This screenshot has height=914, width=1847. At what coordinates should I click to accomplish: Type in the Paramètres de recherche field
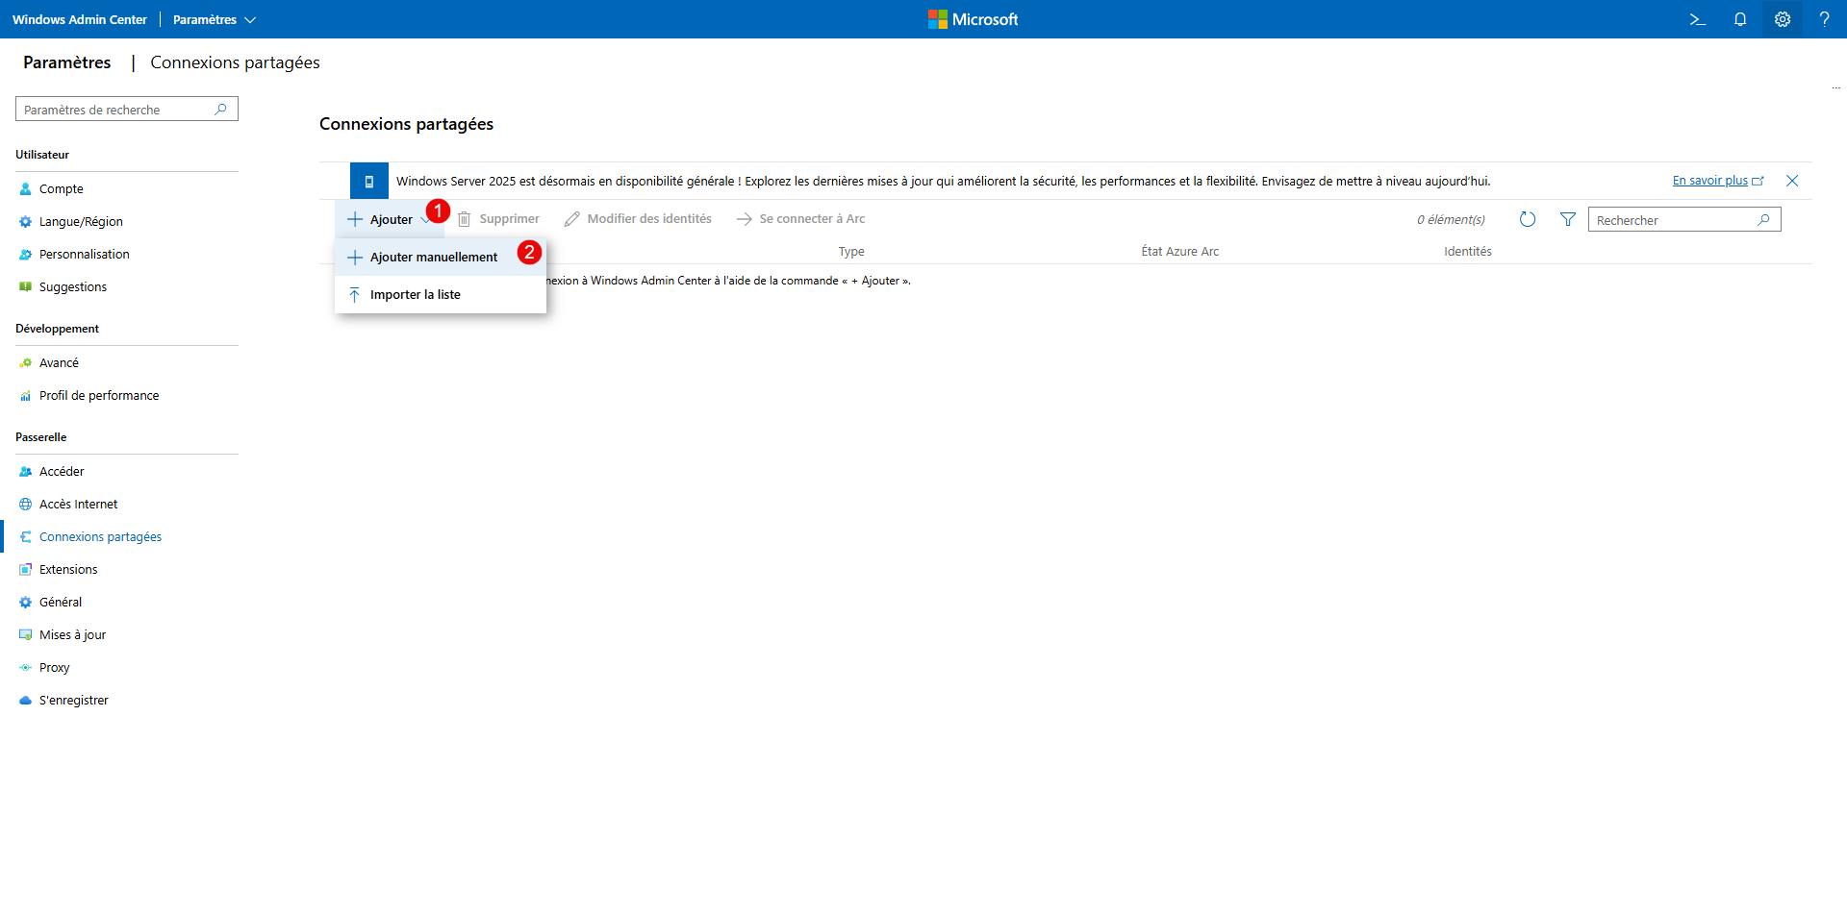115,110
